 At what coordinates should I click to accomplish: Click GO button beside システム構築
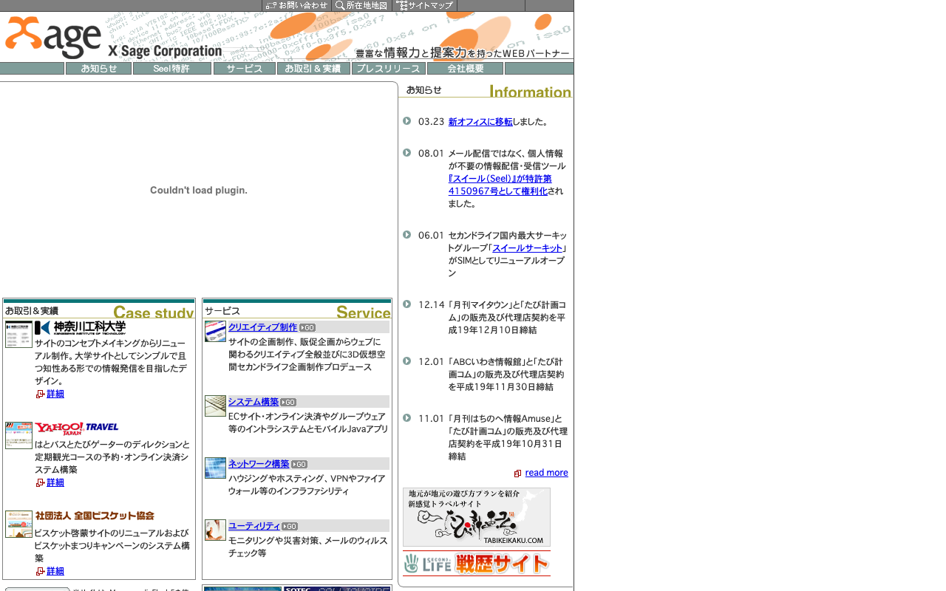tap(288, 403)
